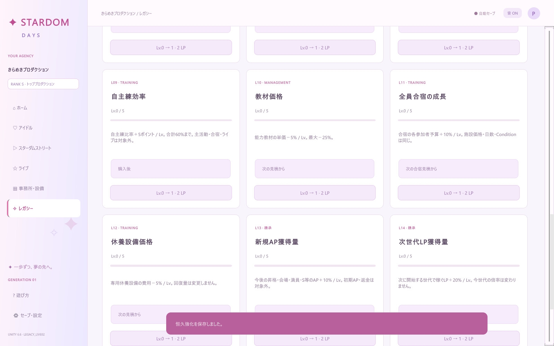This screenshot has height=346, width=554.
Task: Upgrade 自主練効率 with Lv.0→1 button
Action: (171, 193)
